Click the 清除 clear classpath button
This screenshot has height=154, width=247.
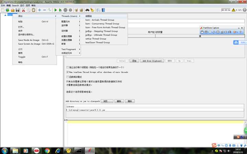130,101
